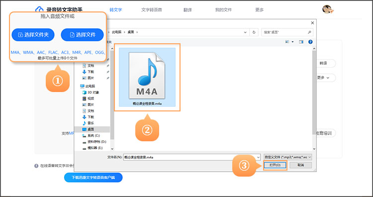The image size is (373, 197).
Task: Click the refresh button beside the address bar
Action: (254, 32)
